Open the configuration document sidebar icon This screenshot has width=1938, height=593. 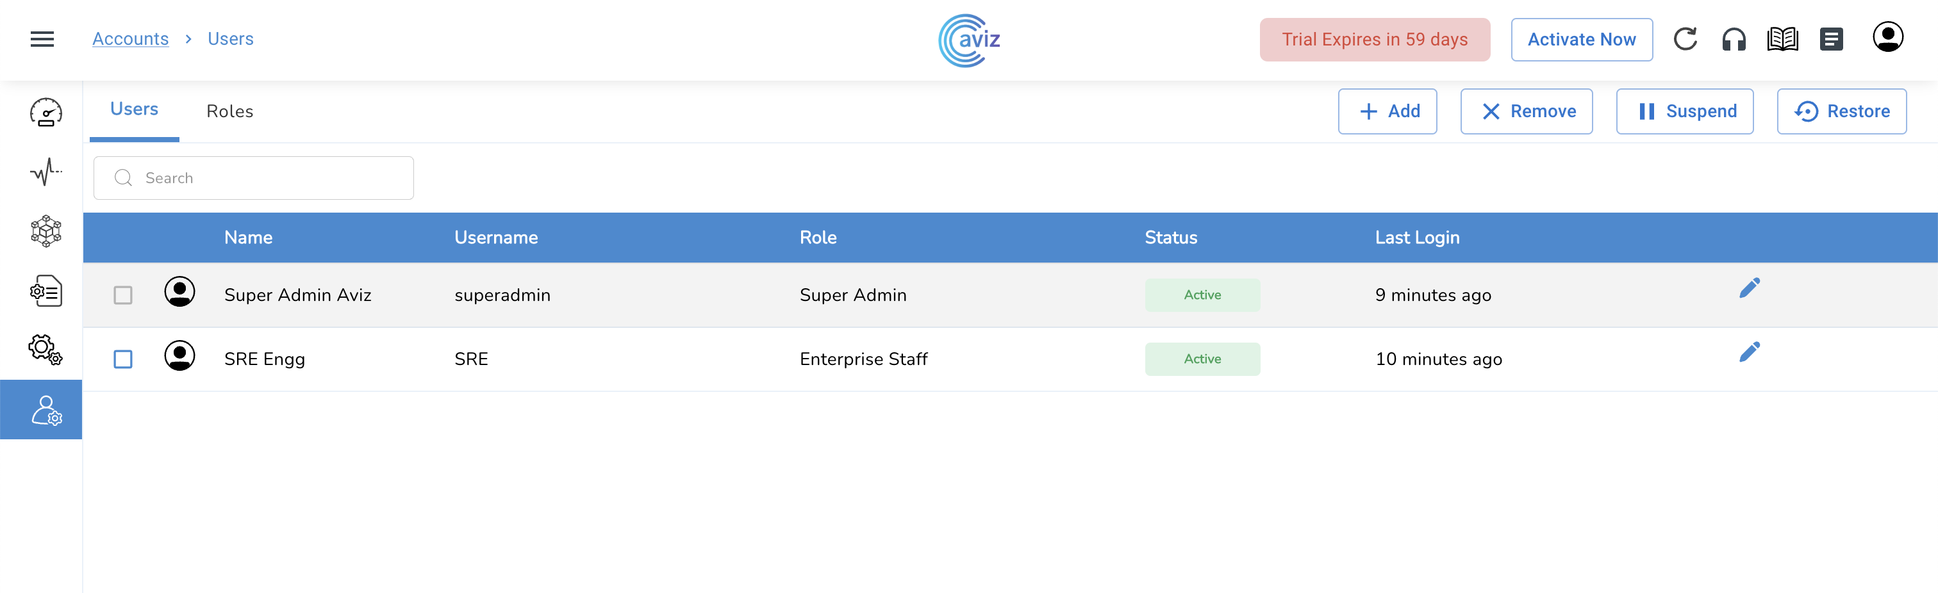coord(46,291)
